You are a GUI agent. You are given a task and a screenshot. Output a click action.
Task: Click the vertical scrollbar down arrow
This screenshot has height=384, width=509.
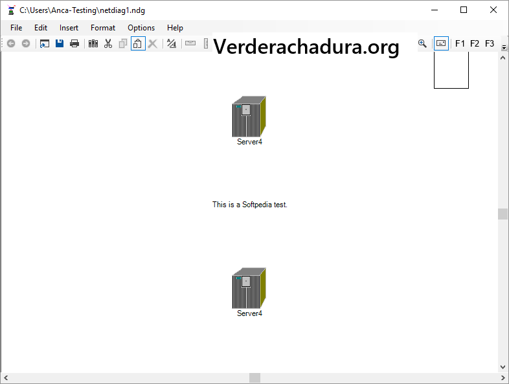coord(503,367)
